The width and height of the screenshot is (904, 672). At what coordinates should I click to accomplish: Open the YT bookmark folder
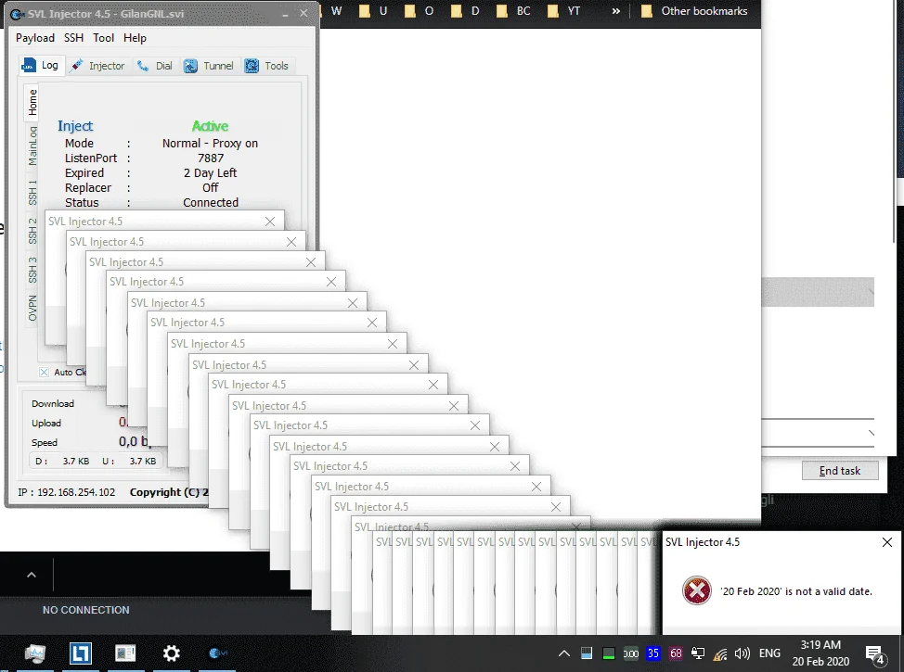coord(564,11)
